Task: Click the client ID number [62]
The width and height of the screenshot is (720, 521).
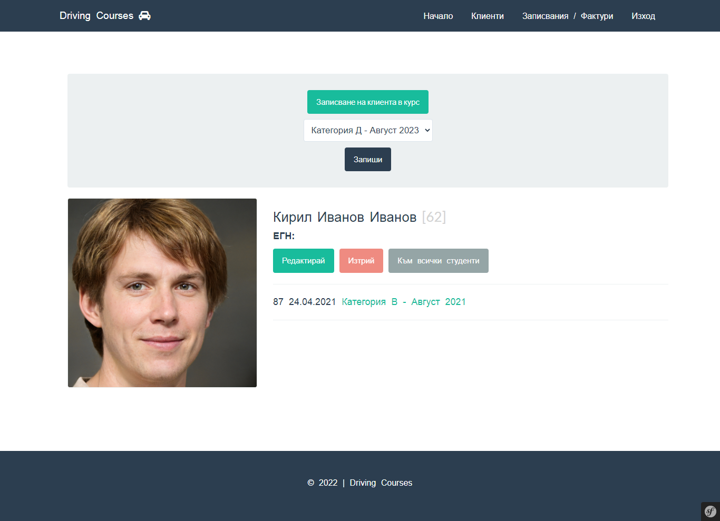Action: [433, 217]
